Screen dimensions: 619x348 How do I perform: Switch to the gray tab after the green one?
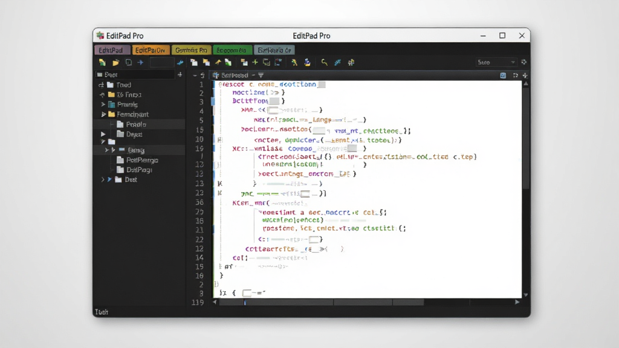274,50
